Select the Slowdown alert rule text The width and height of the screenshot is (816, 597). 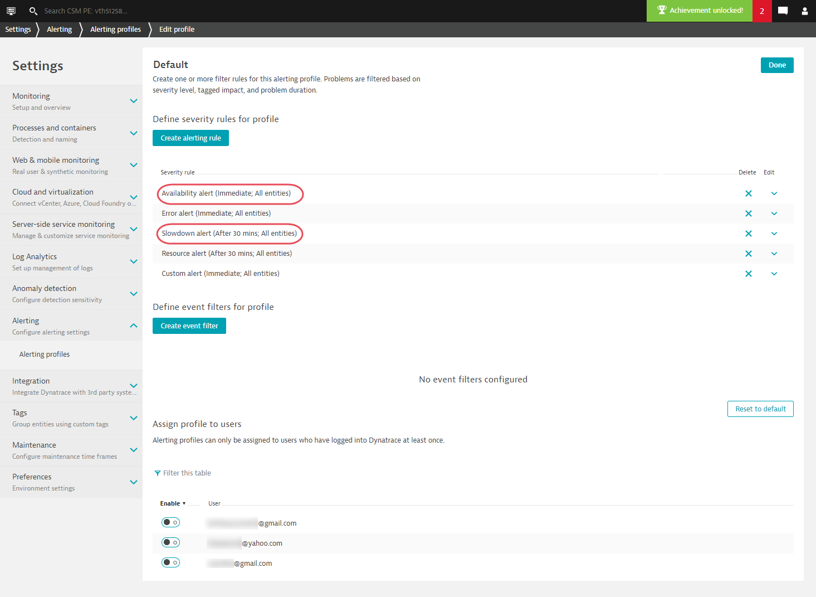229,234
